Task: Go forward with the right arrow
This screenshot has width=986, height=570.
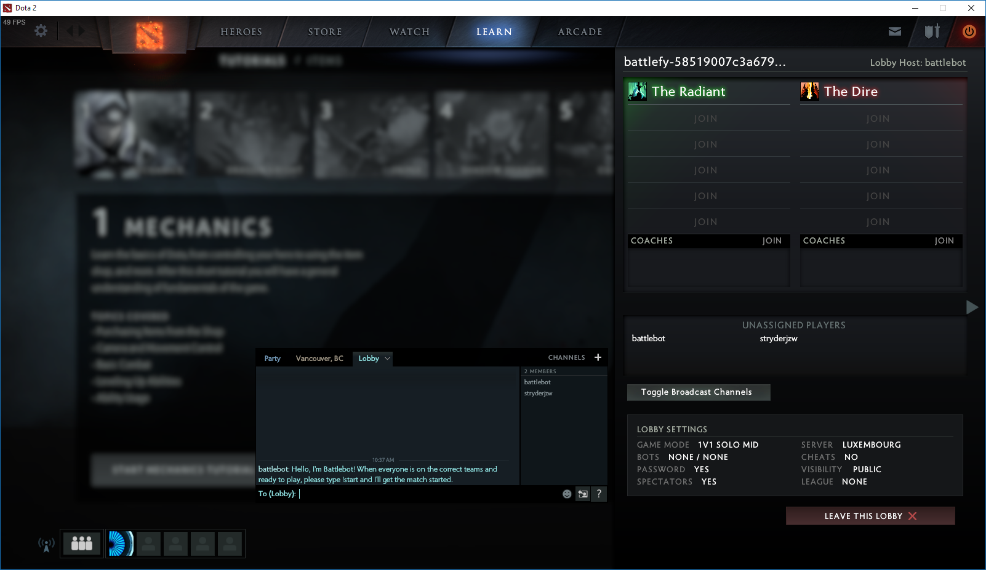Action: [x=82, y=31]
